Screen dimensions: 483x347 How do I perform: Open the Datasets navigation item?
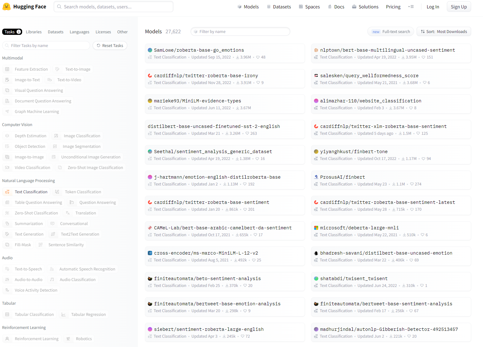(279, 7)
